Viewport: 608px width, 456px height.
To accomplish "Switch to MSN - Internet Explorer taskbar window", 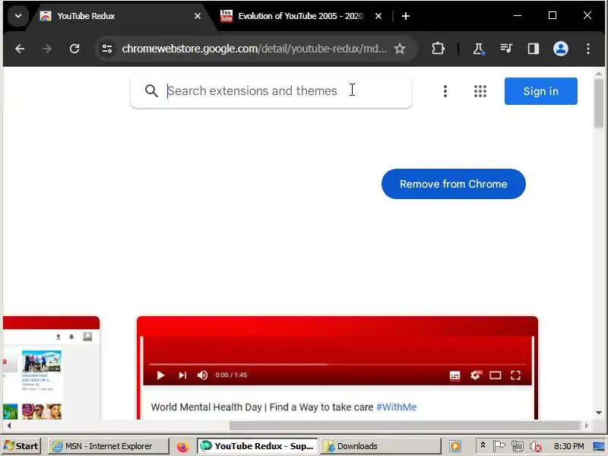I will coord(109,446).
